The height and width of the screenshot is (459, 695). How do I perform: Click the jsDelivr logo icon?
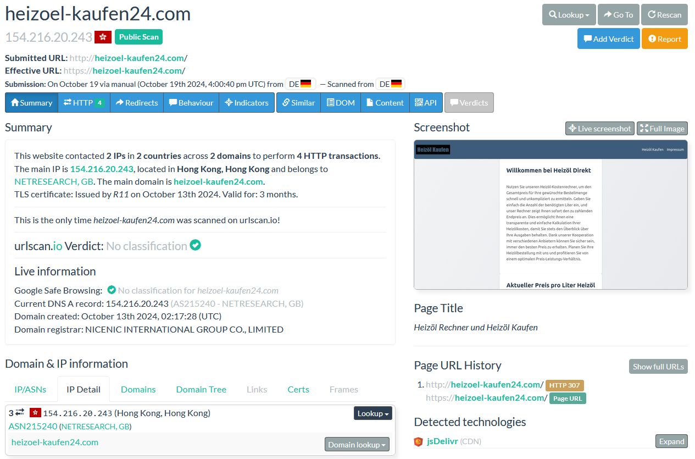[419, 441]
